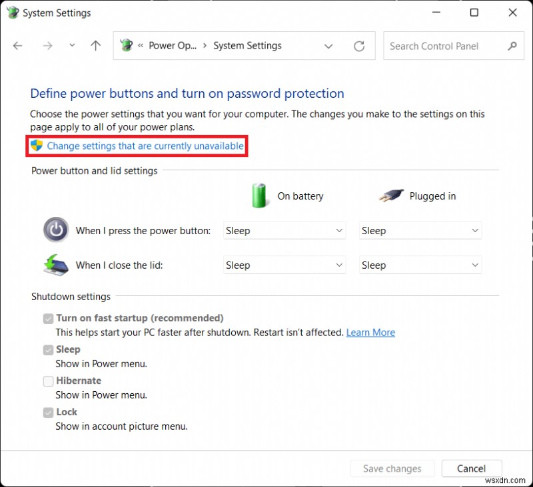Click System Settings in the breadcrumb bar
533x487 pixels.
[x=247, y=46]
